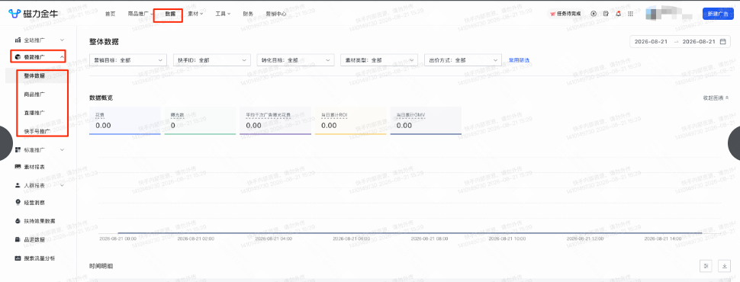
Task: Open the 工具 top menu
Action: click(x=223, y=14)
